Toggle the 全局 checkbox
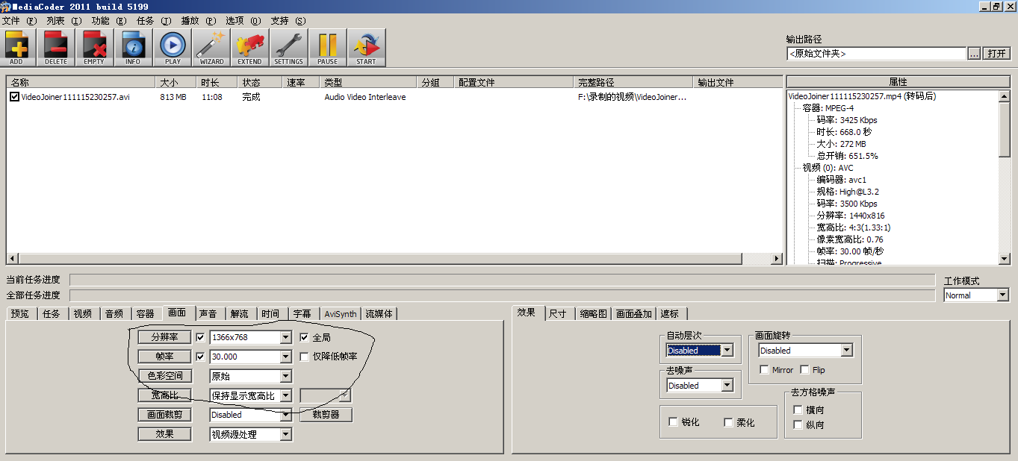Viewport: 1018px width, 461px height. tap(304, 336)
